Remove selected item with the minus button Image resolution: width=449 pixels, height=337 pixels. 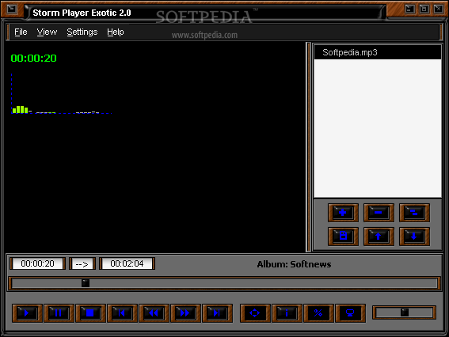pos(379,213)
